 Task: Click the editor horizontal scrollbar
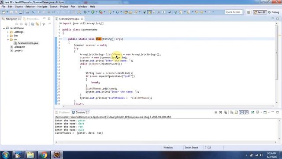168,106
